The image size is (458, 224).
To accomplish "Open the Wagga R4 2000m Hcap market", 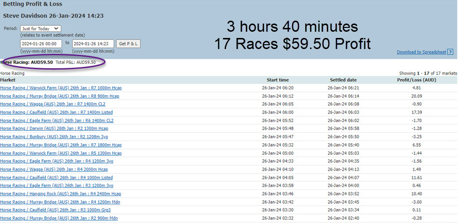I will (x=54, y=170).
